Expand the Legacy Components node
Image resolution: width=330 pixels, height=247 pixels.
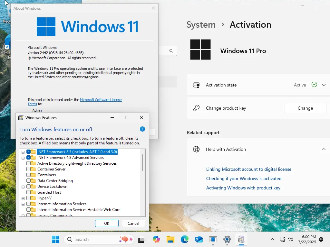pos(23,215)
